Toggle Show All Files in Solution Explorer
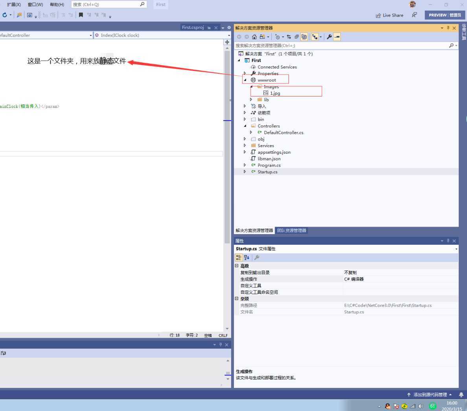 click(304, 37)
